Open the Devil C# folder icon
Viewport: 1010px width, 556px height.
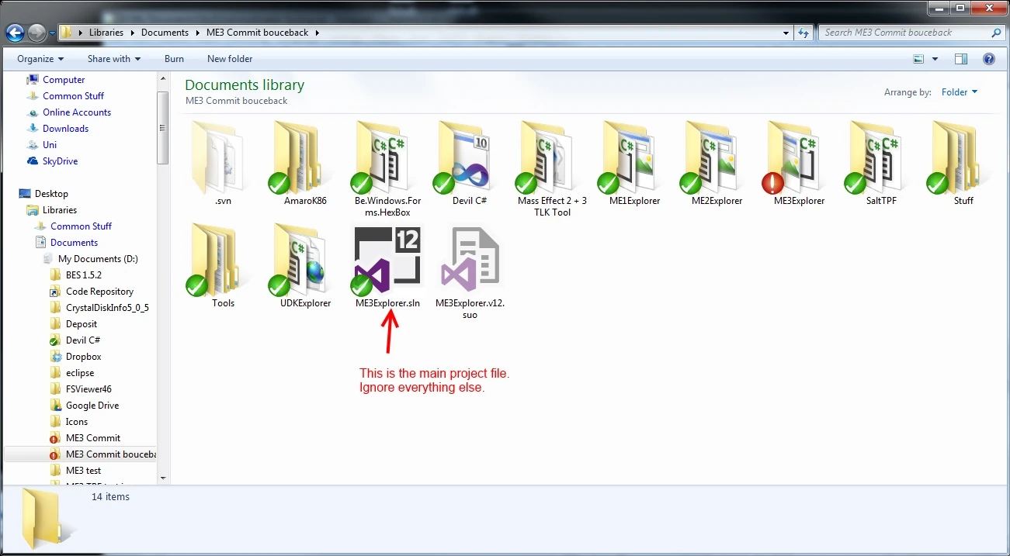[470, 158]
